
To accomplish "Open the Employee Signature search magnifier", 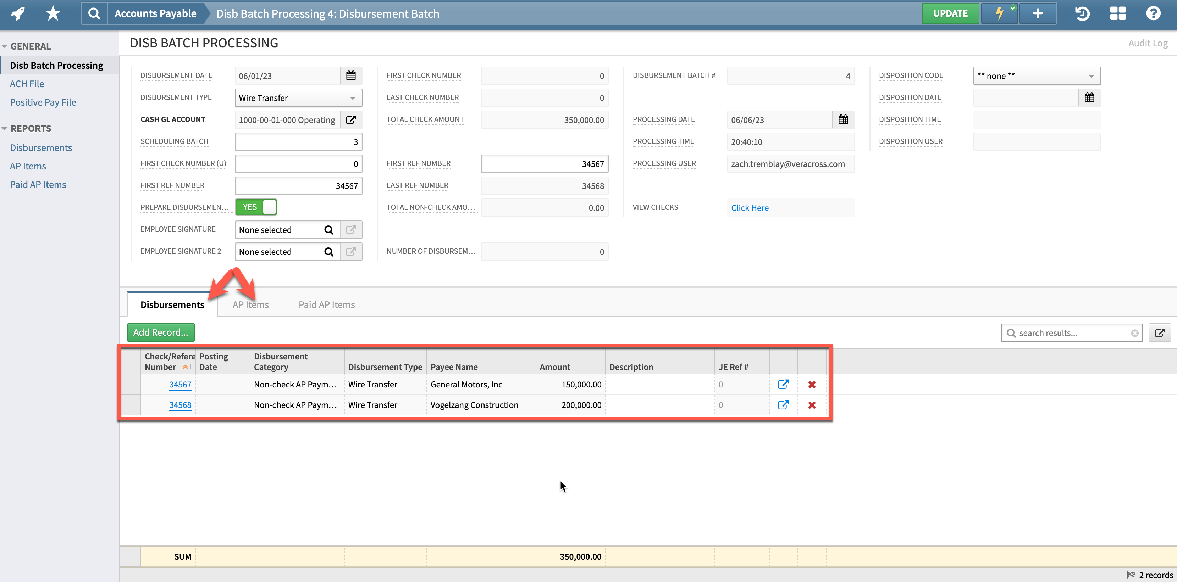I will click(x=329, y=230).
